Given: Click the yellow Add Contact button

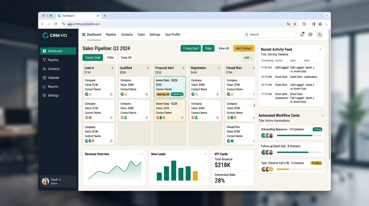Looking at the screenshot, I should (x=243, y=48).
